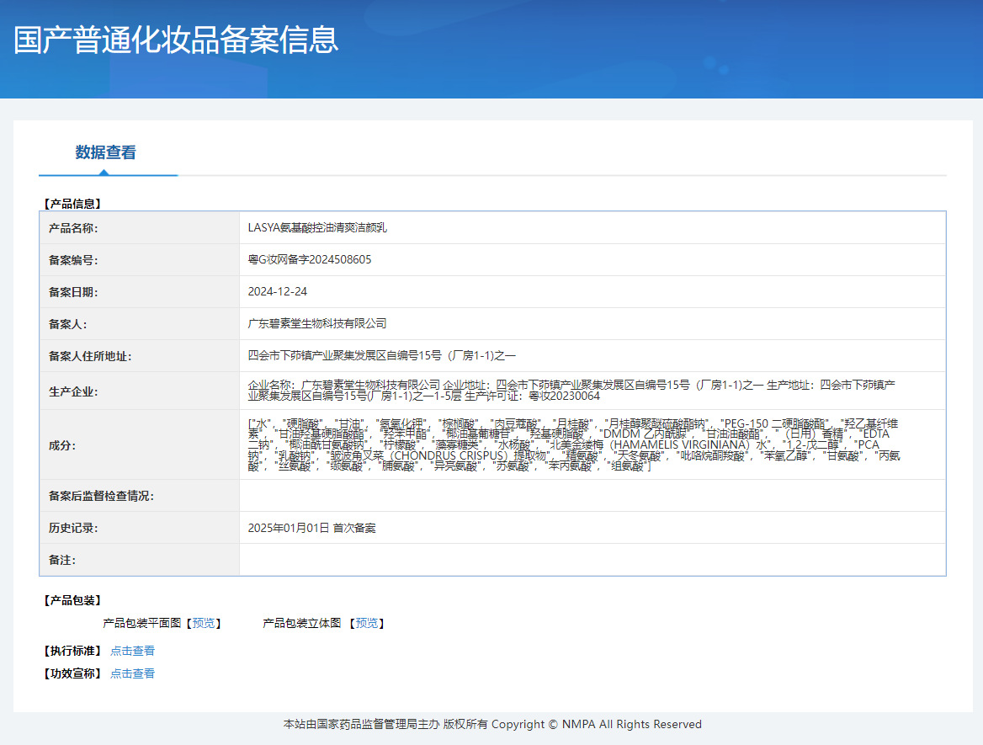Click the 历史记录 label
983x745 pixels.
(x=73, y=528)
